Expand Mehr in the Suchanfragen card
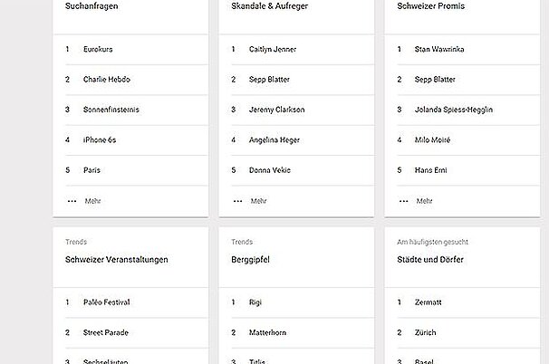The width and height of the screenshot is (549, 364). [86, 201]
